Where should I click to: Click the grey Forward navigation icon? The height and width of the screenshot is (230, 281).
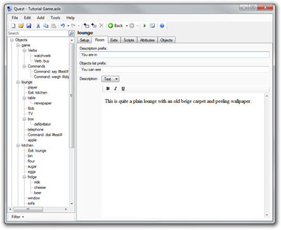pos(132,26)
